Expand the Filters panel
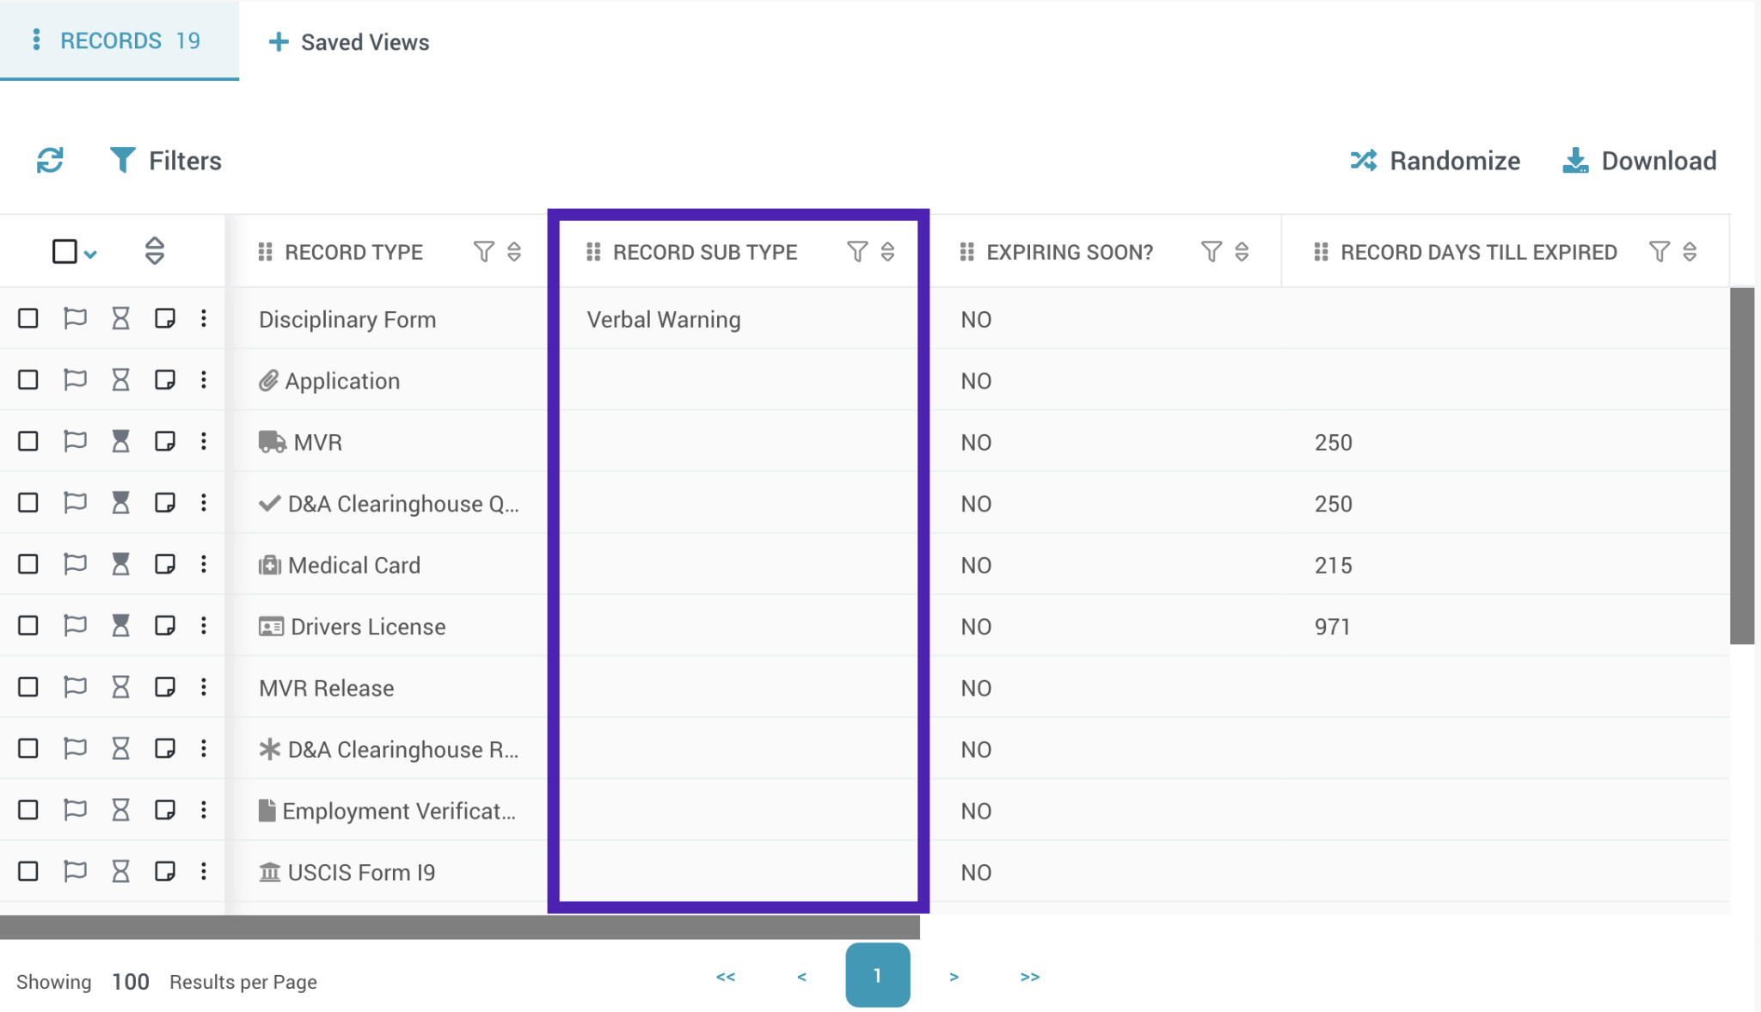1761x1012 pixels. click(x=166, y=161)
